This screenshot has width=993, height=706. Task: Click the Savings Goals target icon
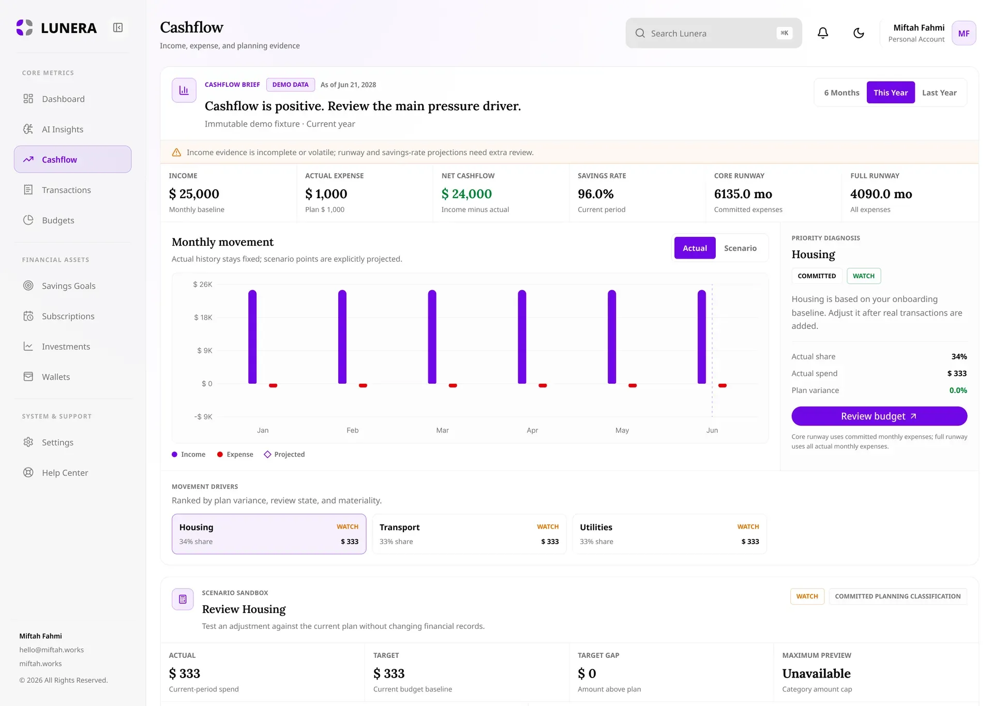coord(28,286)
